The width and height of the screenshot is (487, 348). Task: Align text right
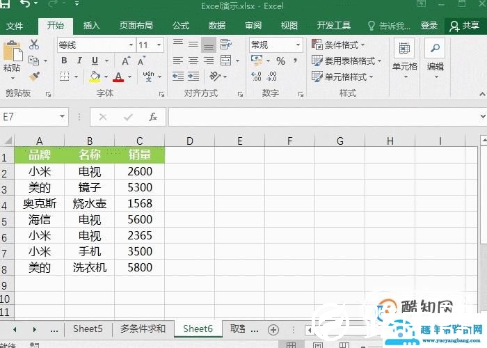[x=209, y=61]
